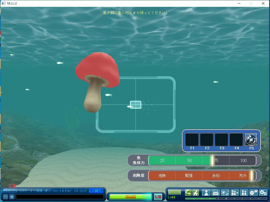Screen dimensions: 270x202
Task: Select the パーティー chat tab
Action: coord(53,191)
